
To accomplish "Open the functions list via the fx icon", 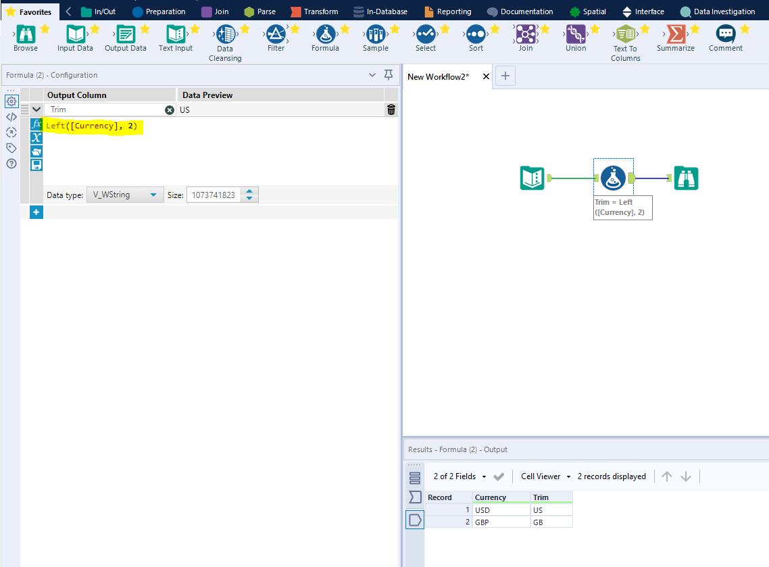I will click(x=36, y=124).
